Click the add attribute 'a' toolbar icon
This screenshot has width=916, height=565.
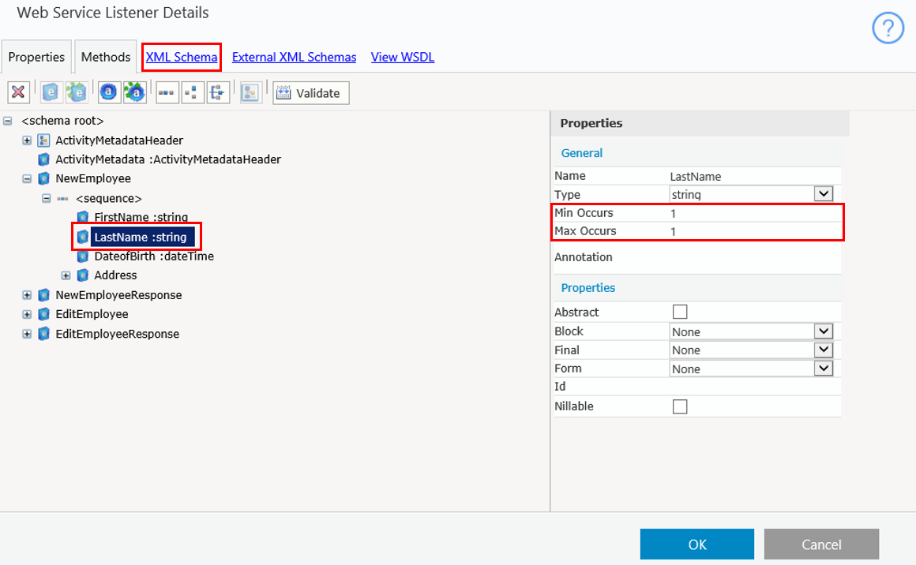point(108,92)
